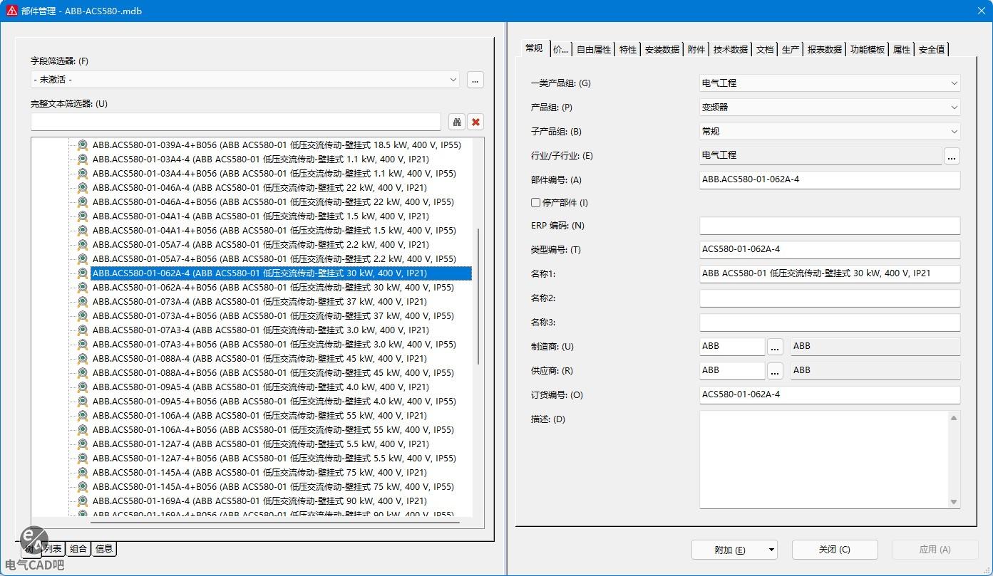This screenshot has width=993, height=576.
Task: Click part icon of ABB.ACS580-01-046A-4 IP21 row
Action: pos(83,188)
